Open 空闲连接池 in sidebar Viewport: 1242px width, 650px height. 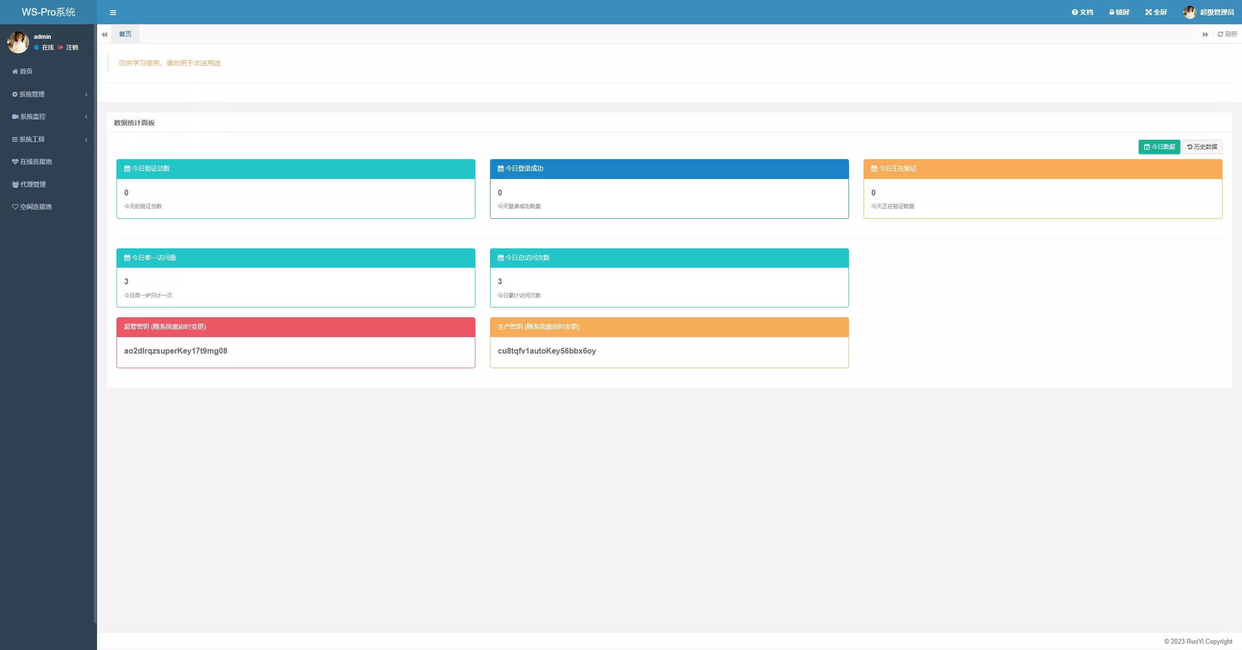pyautogui.click(x=35, y=207)
